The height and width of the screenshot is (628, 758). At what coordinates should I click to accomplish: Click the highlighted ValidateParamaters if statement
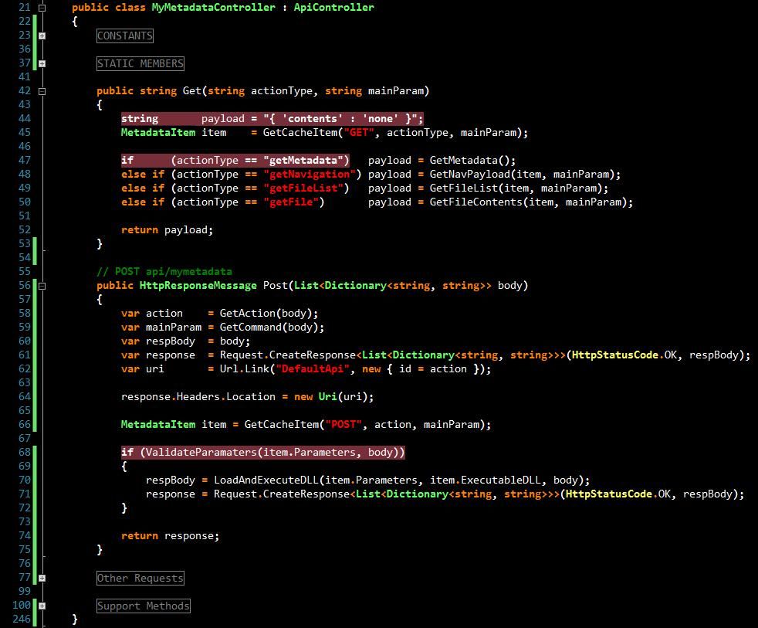tap(263, 453)
